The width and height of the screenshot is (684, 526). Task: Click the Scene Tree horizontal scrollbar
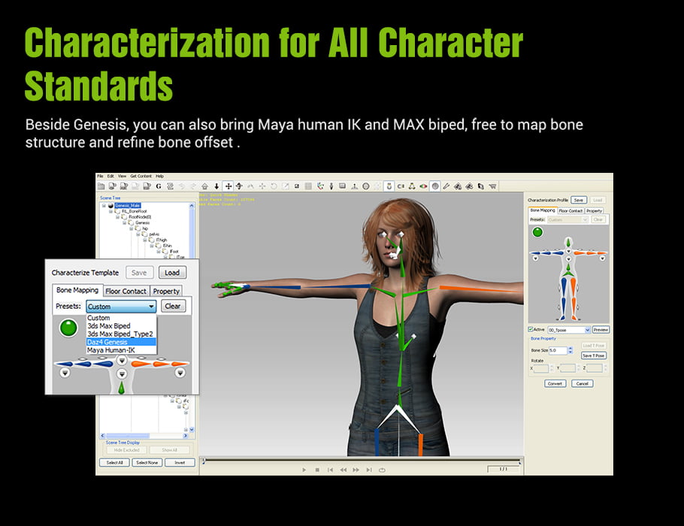(x=144, y=435)
